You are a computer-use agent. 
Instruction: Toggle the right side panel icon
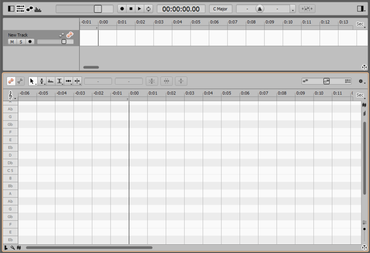[x=360, y=9]
